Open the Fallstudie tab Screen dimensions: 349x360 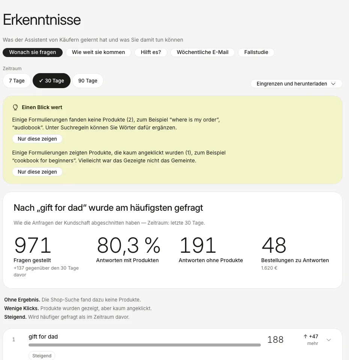pyautogui.click(x=256, y=52)
